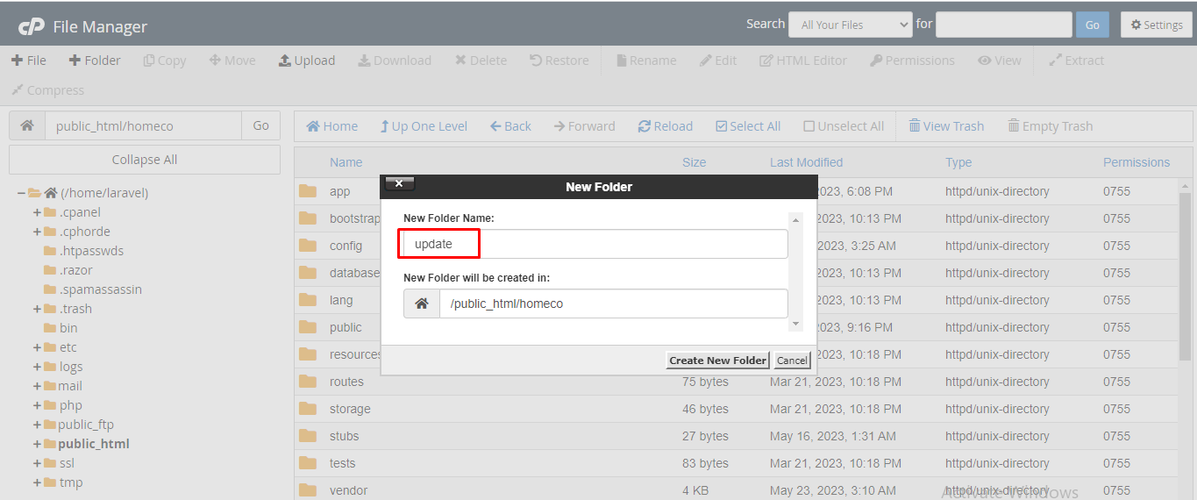Close the New Folder dialog with X
1197x500 pixels.
399,184
